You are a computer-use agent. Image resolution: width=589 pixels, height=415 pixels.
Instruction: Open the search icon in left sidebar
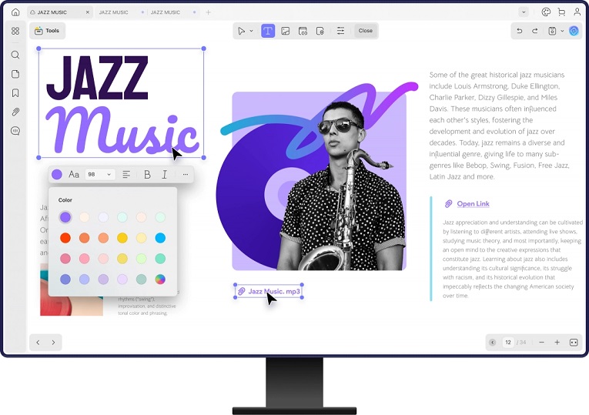[15, 55]
